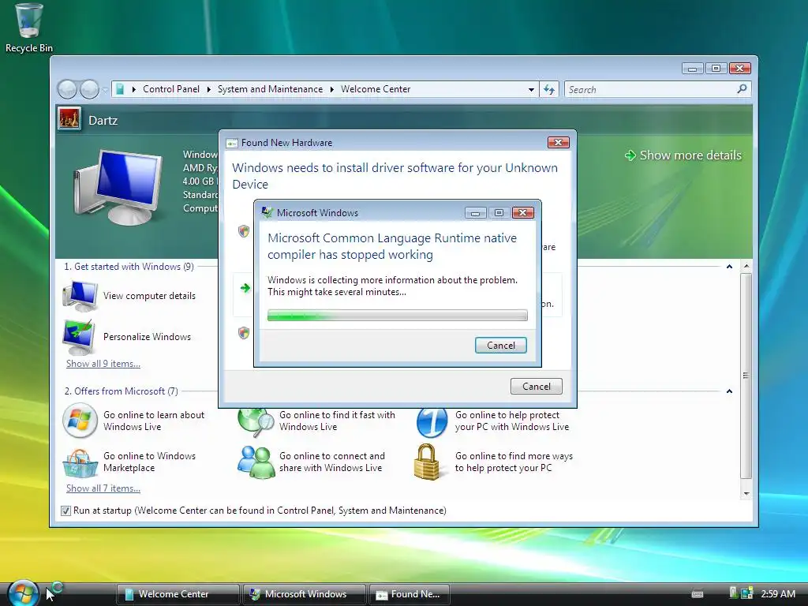Click the Windows Live flag icon

(x=80, y=421)
